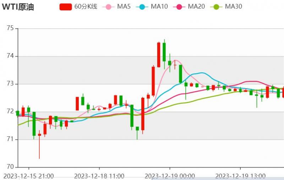Click the WTI原油 chart title

click(x=18, y=7)
